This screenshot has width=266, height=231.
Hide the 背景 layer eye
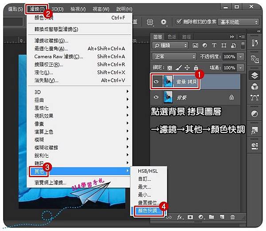point(156,97)
